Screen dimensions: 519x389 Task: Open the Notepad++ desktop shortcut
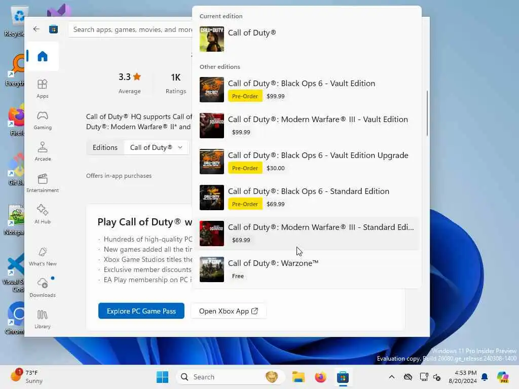(15, 219)
